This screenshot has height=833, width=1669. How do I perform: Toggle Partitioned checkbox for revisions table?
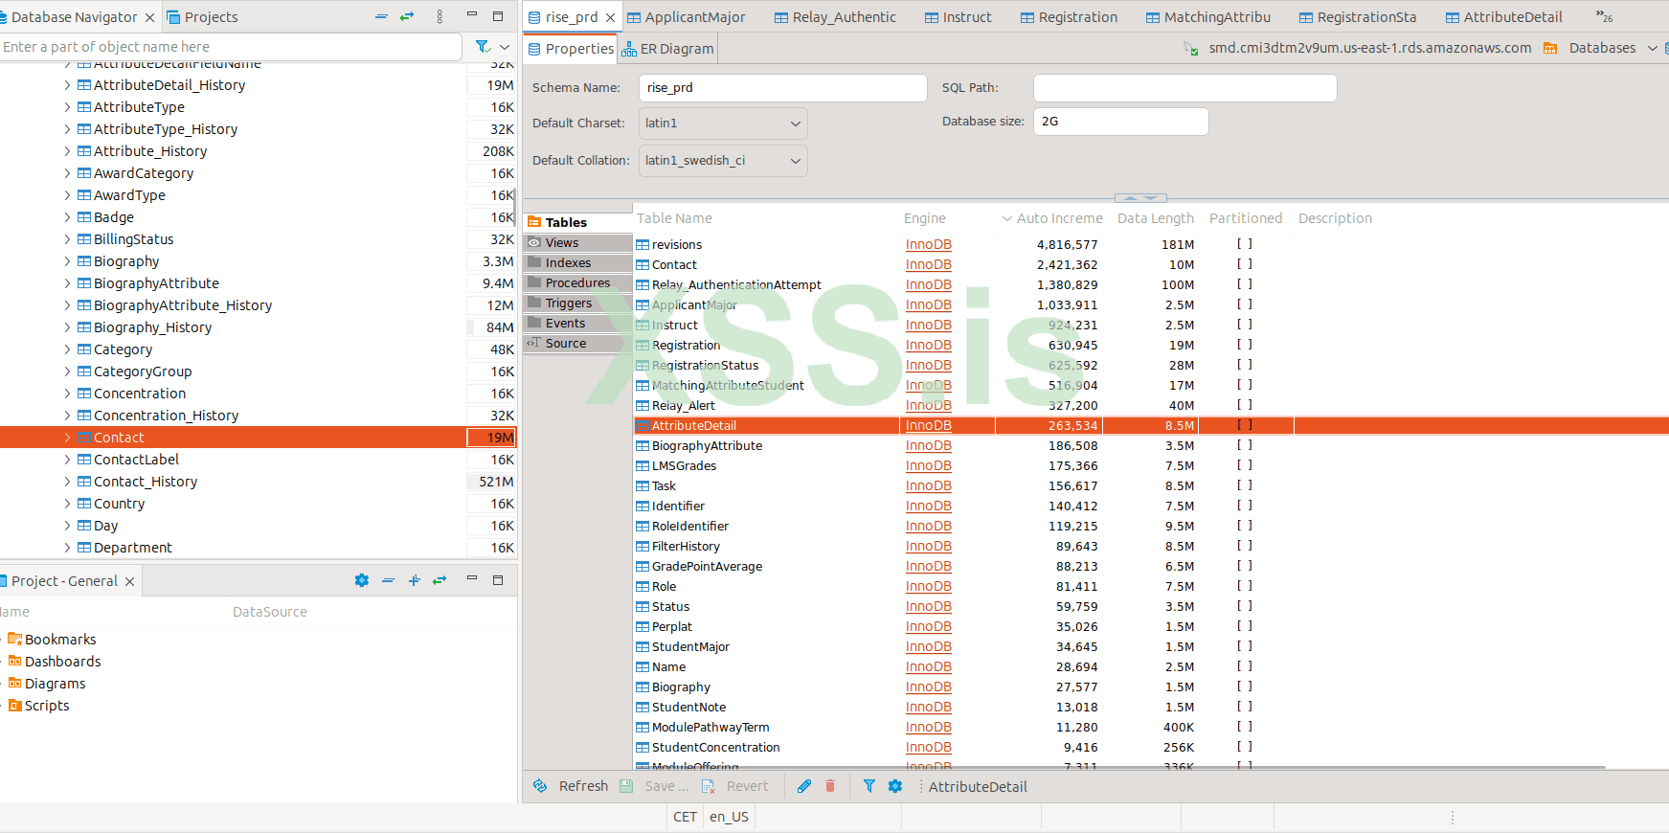click(1244, 244)
